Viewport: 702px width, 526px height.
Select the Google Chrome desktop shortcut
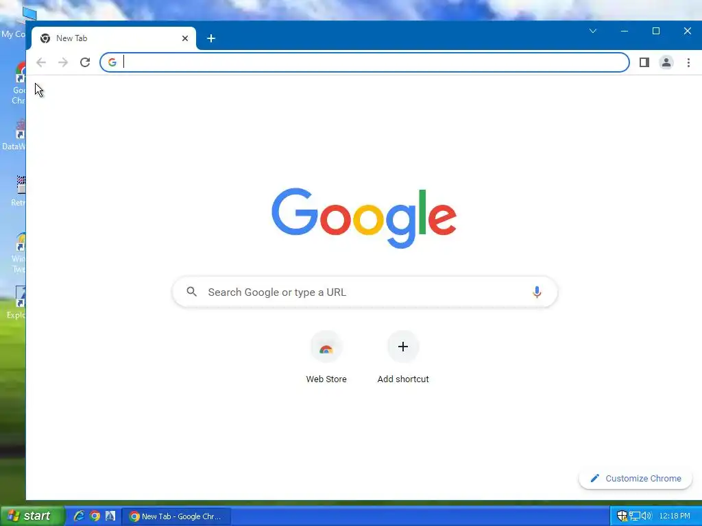click(x=17, y=84)
